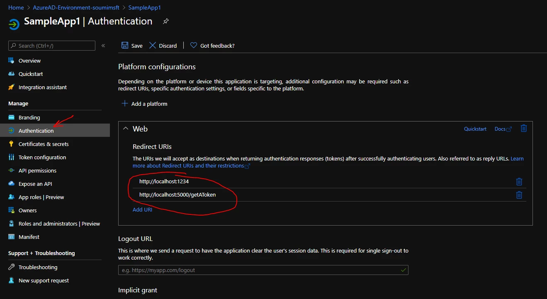Viewport: 547px width, 299px height.
Task: Click the Branding icon in sidebar
Action: click(11, 117)
